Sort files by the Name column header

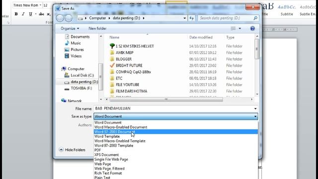(114, 37)
